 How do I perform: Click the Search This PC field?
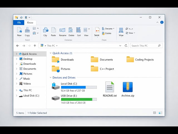[146, 46]
